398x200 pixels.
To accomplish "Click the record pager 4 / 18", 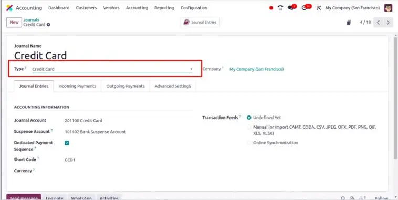I will point(365,23).
